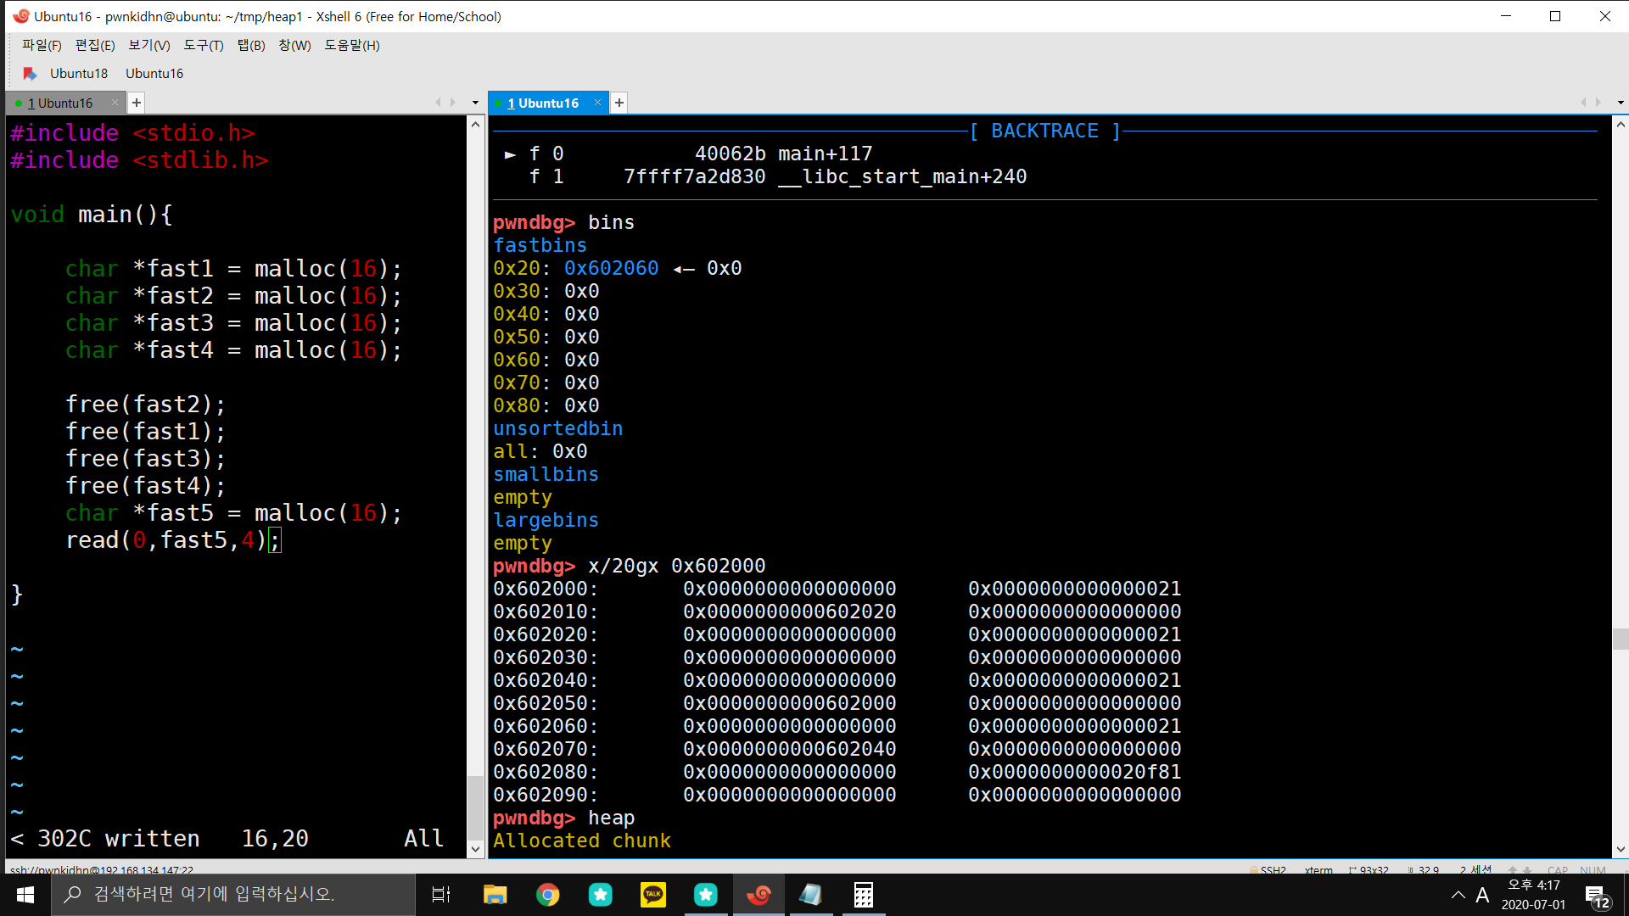The width and height of the screenshot is (1629, 916).
Task: Open the Windows Start menu
Action: click(25, 895)
